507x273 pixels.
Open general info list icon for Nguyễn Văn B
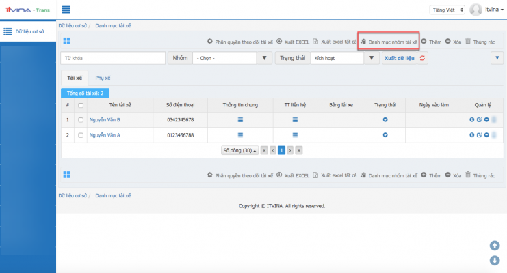point(240,120)
